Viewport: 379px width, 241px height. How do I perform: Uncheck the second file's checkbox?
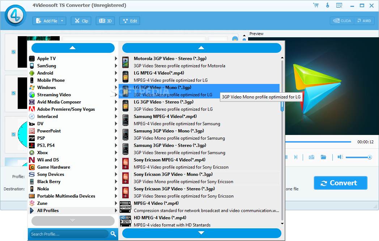click(13, 93)
